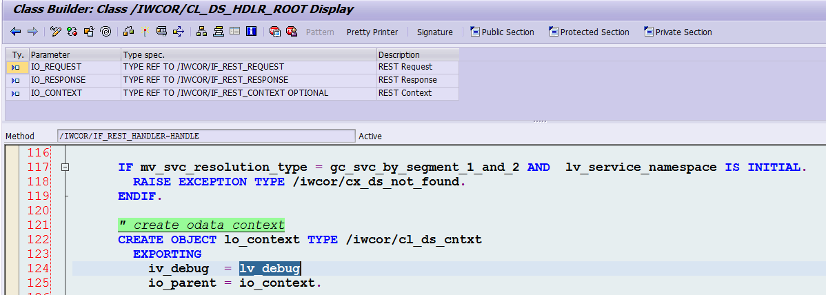Click the Type spec. column header
The width and height of the screenshot is (826, 295).
249,54
